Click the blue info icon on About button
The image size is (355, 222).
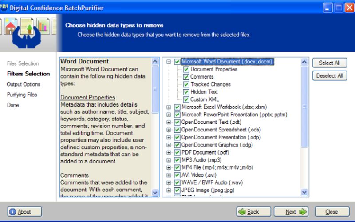tap(13, 212)
